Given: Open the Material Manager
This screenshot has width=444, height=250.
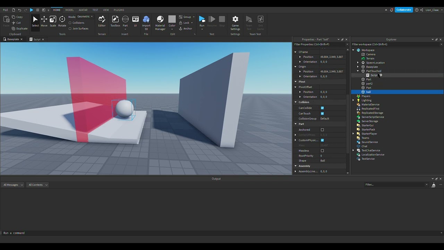Looking at the screenshot, I should tap(160, 22).
